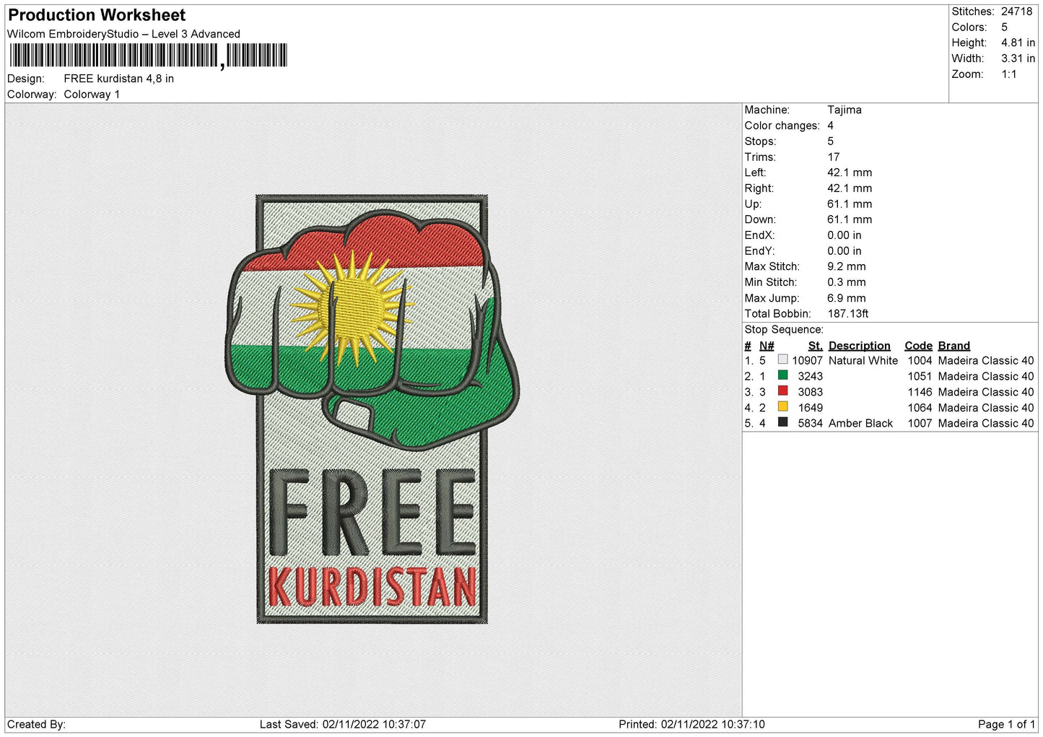Image resolution: width=1043 pixels, height=737 pixels.
Task: Click the 'Description' column header
Action: [x=859, y=346]
